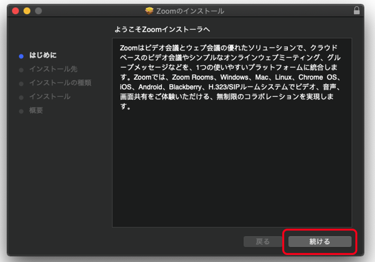Click the 続ける (Continue) button
Viewport: 375px width, 262px height.
320,242
